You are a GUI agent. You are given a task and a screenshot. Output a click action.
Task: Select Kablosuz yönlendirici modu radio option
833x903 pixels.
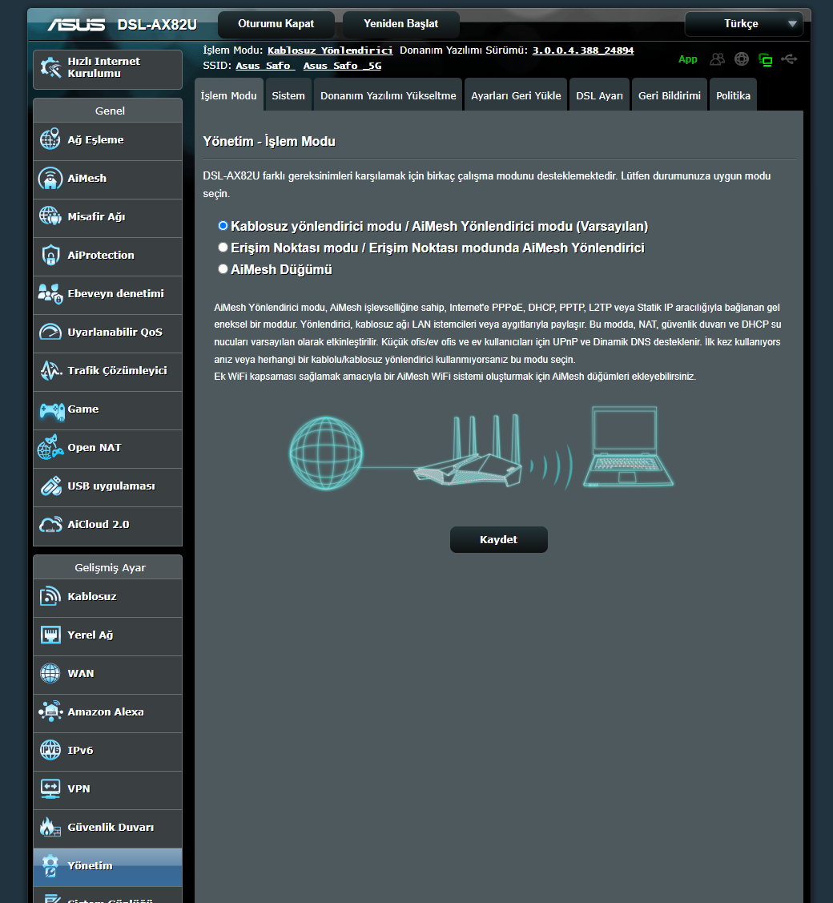tap(223, 226)
